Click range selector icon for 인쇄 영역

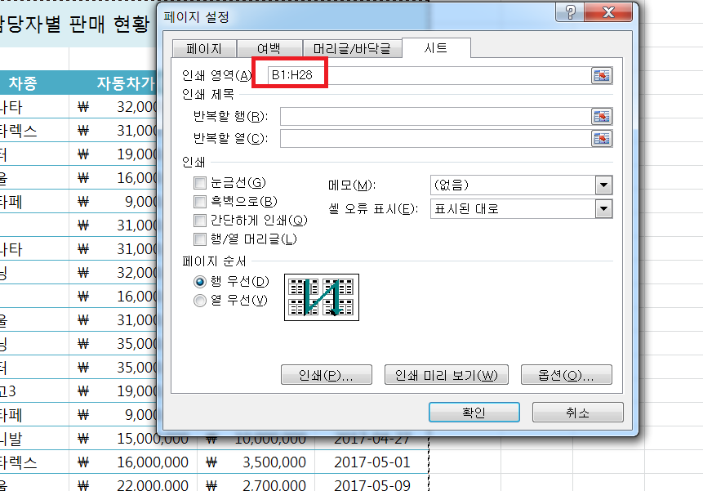[602, 76]
